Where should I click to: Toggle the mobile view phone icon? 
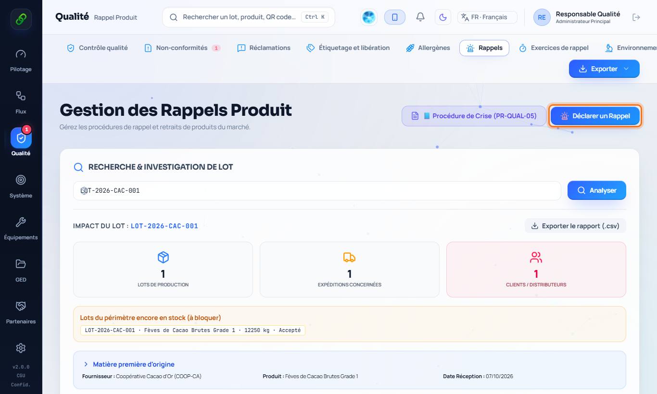pyautogui.click(x=394, y=17)
